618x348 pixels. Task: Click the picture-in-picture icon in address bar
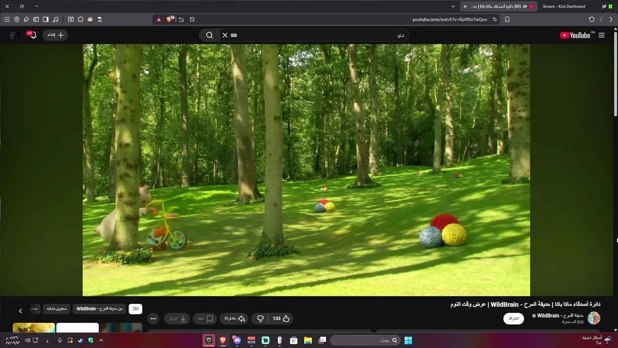[x=192, y=19]
